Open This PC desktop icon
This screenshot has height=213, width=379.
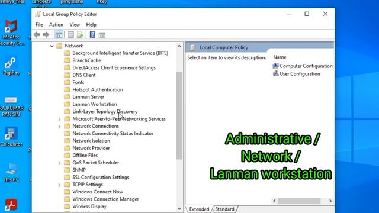[11, 172]
